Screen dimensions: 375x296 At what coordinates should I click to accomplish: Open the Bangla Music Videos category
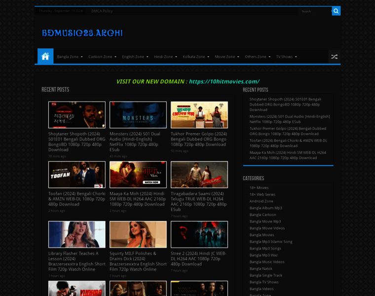point(267,262)
